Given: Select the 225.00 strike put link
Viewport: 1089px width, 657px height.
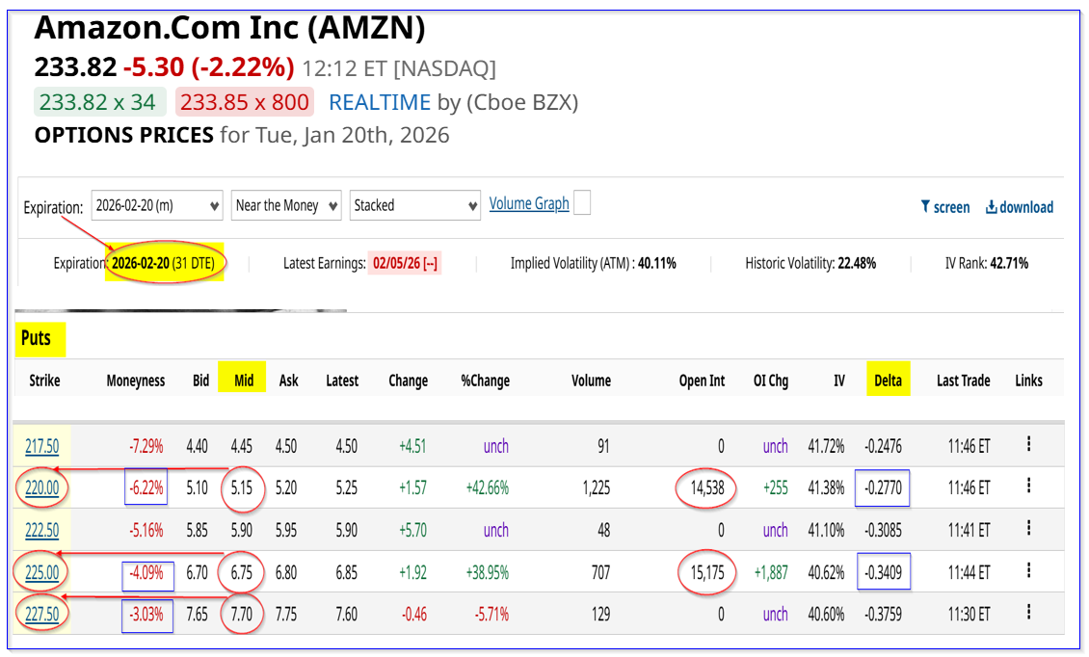Looking at the screenshot, I should pos(41,572).
